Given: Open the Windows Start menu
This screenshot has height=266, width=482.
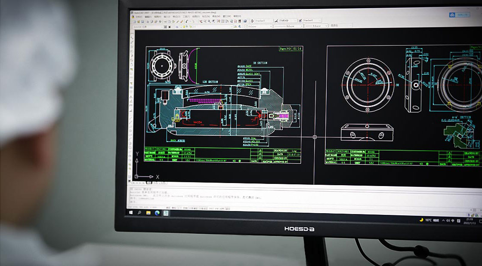Looking at the screenshot, I should pyautogui.click(x=131, y=212).
